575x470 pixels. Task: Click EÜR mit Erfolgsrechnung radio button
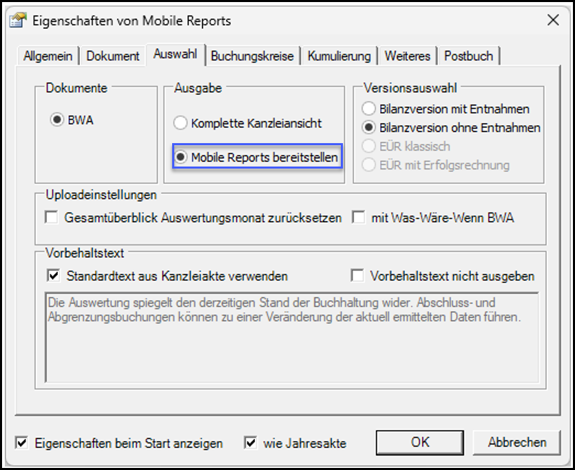[368, 165]
